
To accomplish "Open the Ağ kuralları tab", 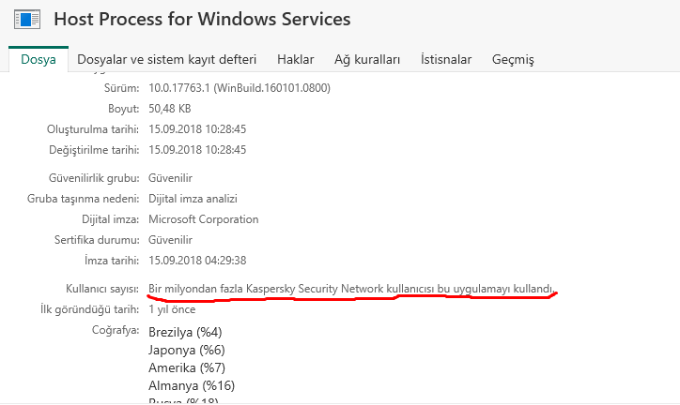I will [x=367, y=60].
